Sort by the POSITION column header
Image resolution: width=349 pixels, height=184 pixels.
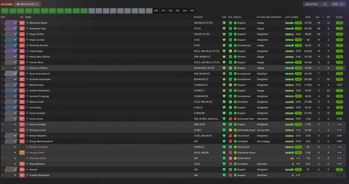(198, 17)
